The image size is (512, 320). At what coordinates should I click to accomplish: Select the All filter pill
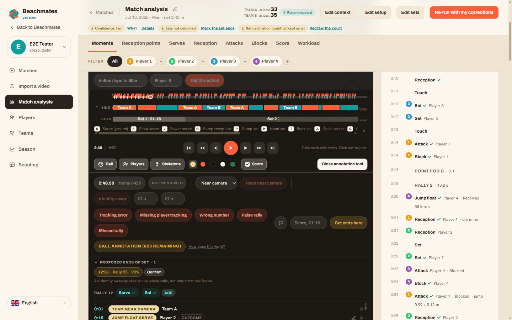pos(115,61)
